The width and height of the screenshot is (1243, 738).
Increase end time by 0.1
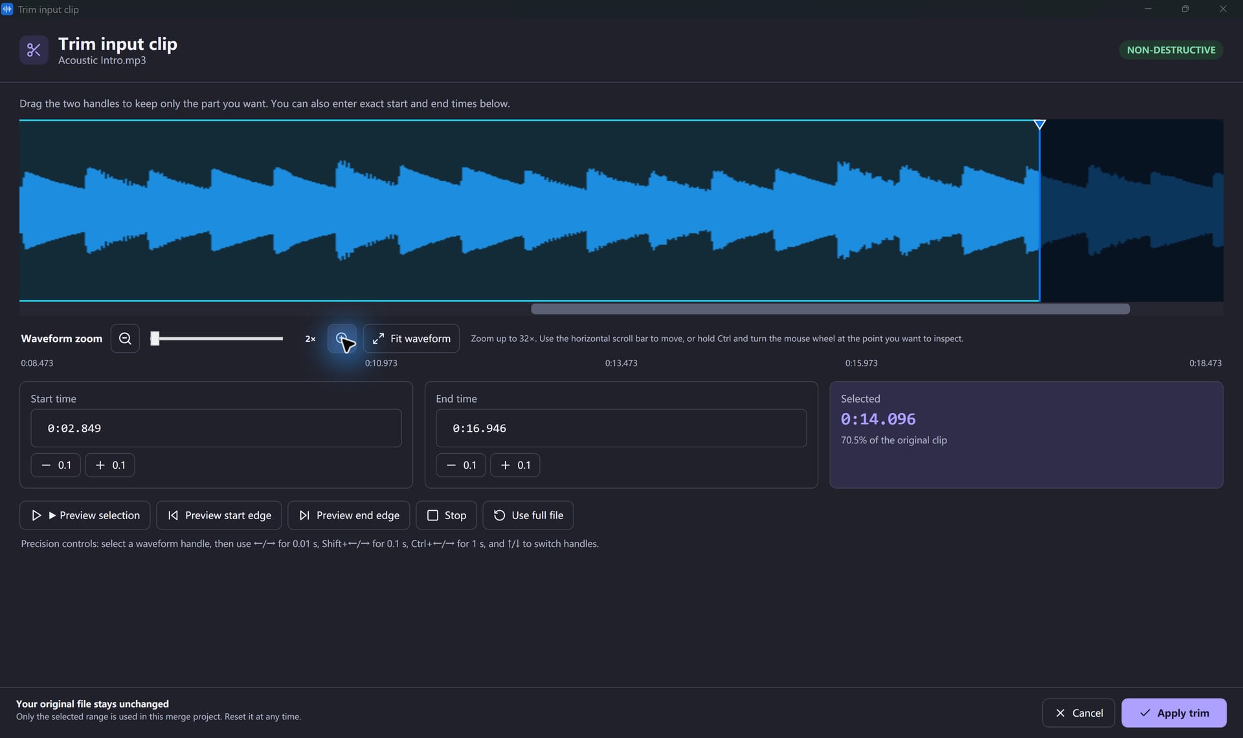coord(515,465)
